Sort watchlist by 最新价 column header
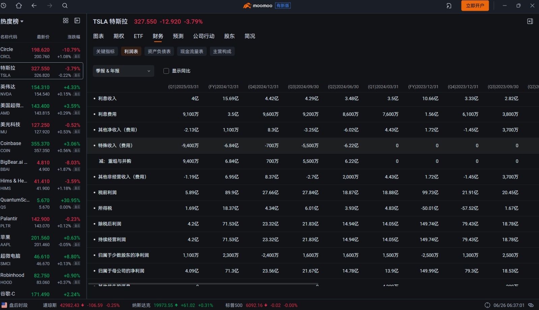 [x=43, y=37]
